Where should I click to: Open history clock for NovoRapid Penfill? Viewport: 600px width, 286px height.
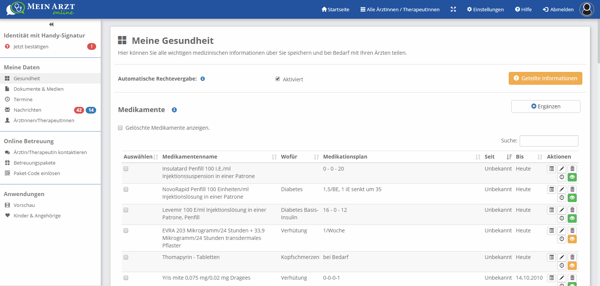point(562,198)
